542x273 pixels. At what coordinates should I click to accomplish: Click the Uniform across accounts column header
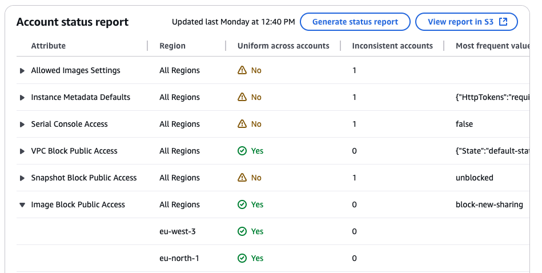(283, 46)
